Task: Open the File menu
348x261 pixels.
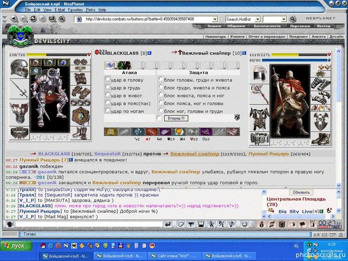Action: tap(28, 10)
